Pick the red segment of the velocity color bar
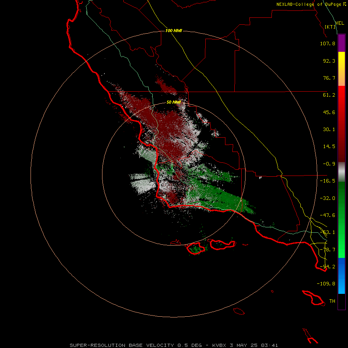Viewport: 348px width, 348px height. pos(341,124)
